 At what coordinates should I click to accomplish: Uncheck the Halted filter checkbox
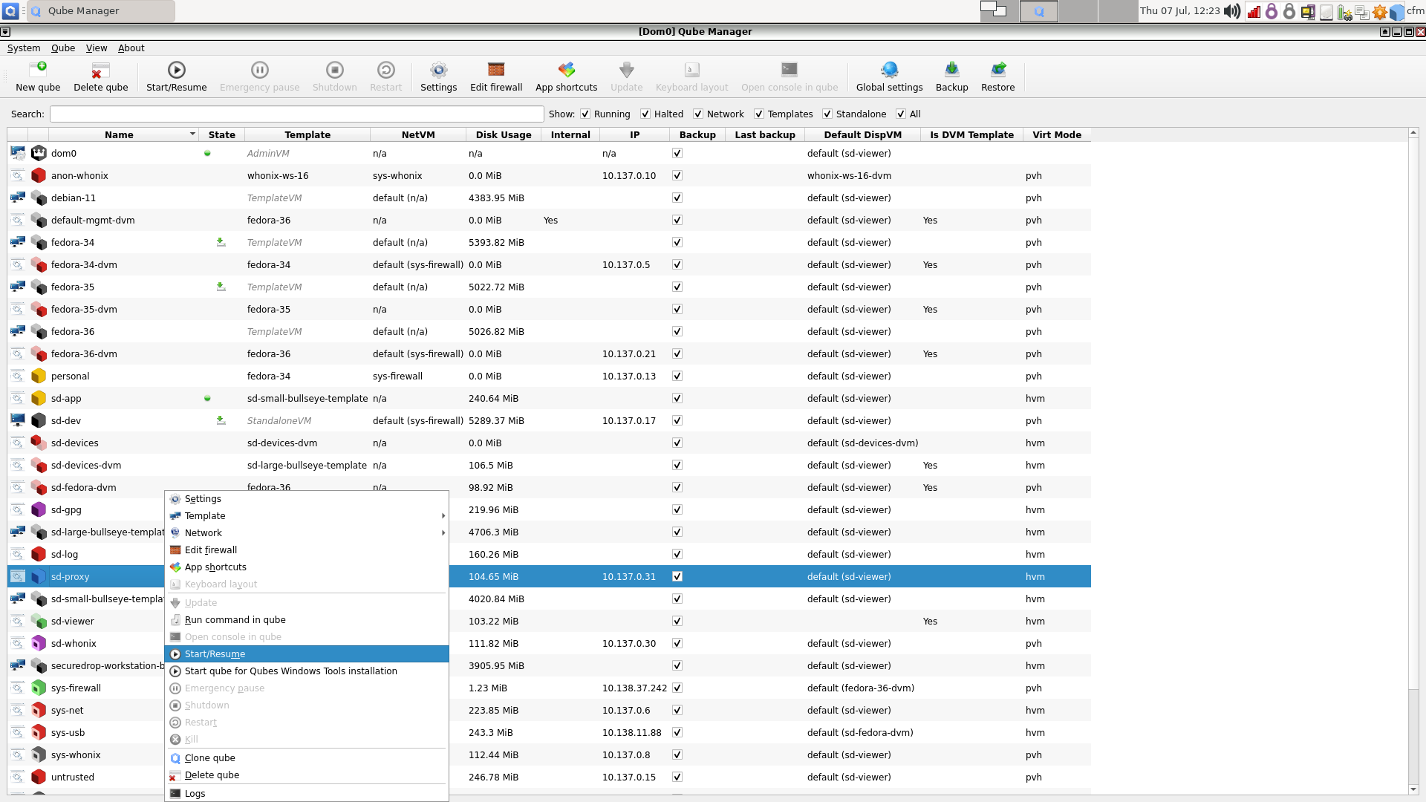645,114
